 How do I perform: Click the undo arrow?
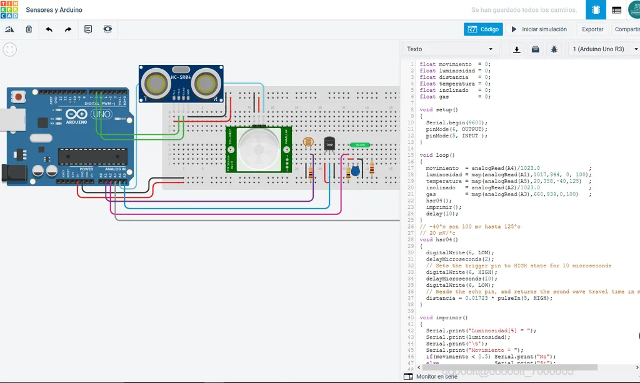[x=49, y=29]
